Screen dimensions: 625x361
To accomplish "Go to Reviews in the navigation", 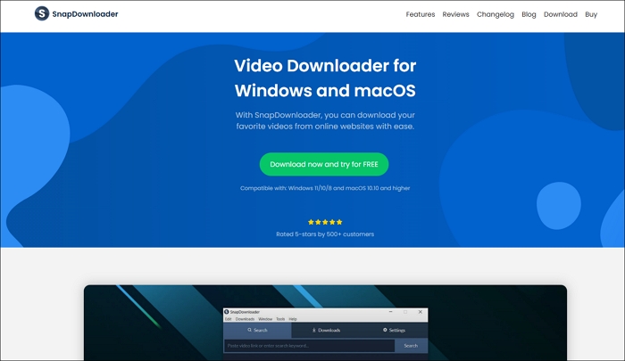I will (455, 14).
